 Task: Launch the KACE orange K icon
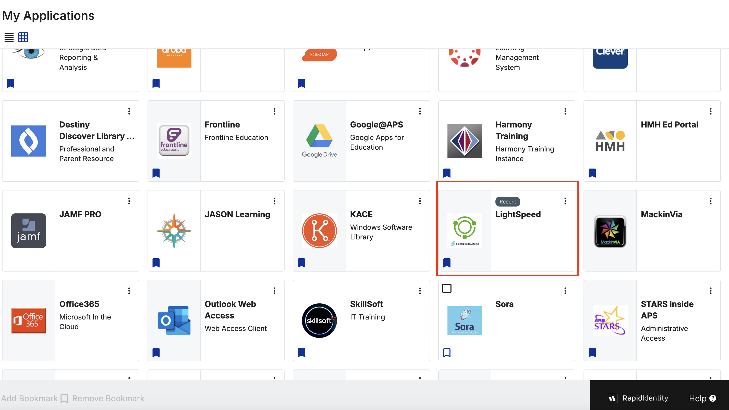[x=319, y=230]
